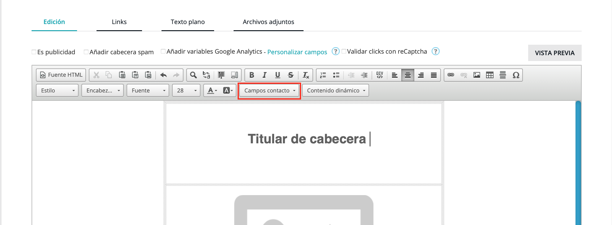
Task: Click the Bold formatting icon
Action: (252, 75)
